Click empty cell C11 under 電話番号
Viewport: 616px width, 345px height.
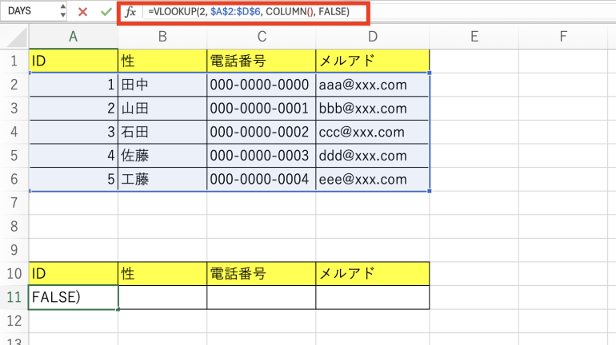point(262,297)
